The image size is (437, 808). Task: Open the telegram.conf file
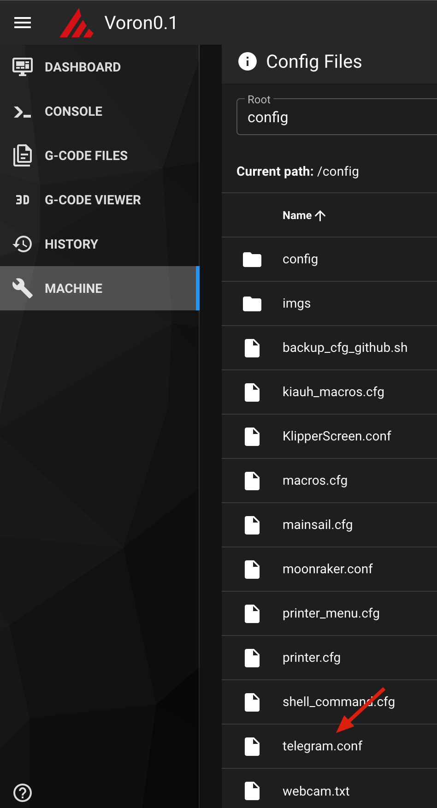coord(322,746)
